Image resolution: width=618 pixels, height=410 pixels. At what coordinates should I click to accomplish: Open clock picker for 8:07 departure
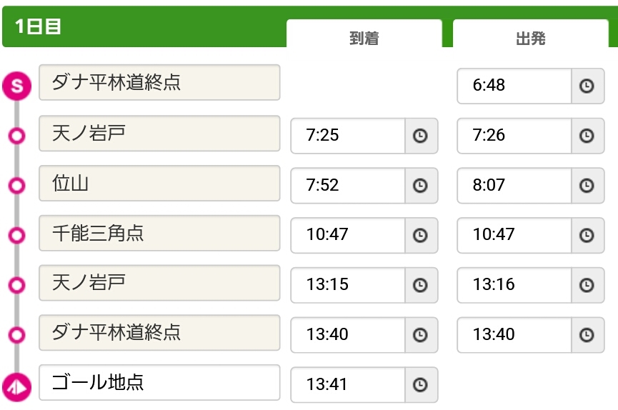587,186
